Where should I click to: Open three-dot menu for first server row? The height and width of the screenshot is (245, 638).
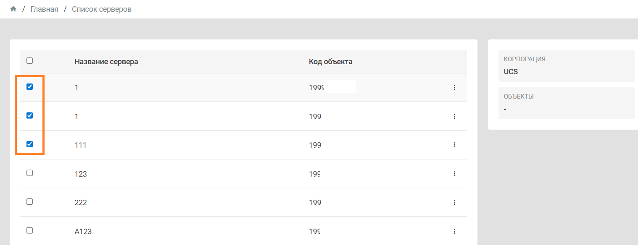[x=454, y=87]
